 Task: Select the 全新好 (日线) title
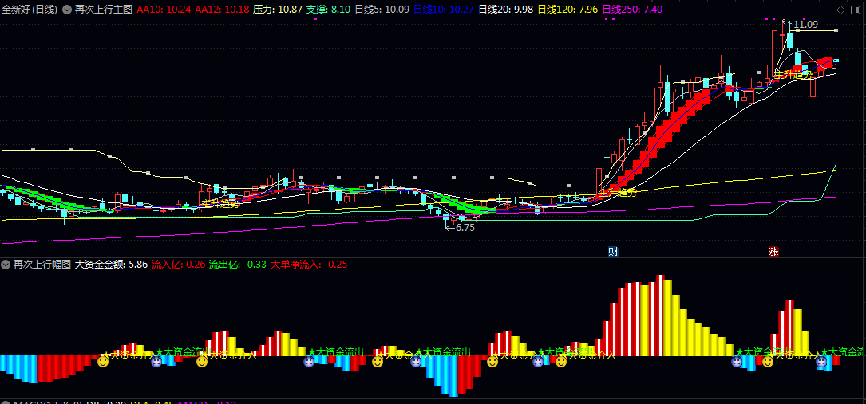coord(30,10)
